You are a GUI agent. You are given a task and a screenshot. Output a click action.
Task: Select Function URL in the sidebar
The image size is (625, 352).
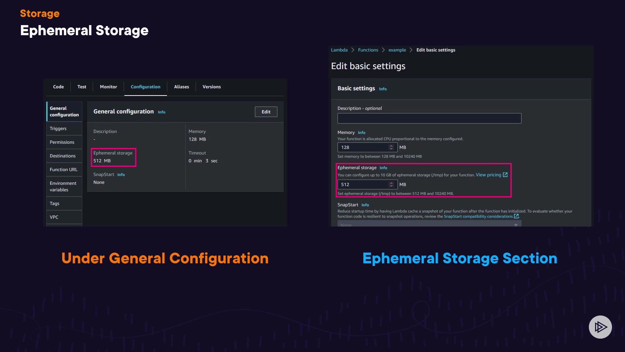tap(63, 169)
